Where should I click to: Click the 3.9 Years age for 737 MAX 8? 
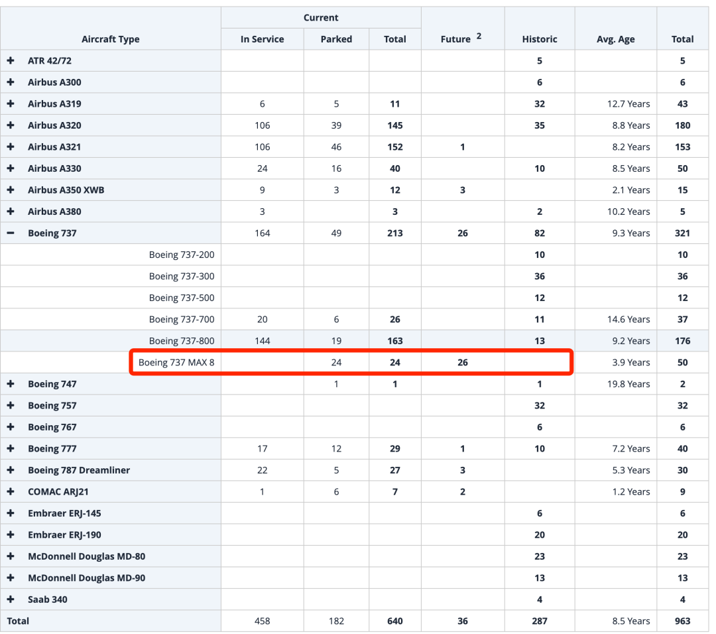click(630, 363)
